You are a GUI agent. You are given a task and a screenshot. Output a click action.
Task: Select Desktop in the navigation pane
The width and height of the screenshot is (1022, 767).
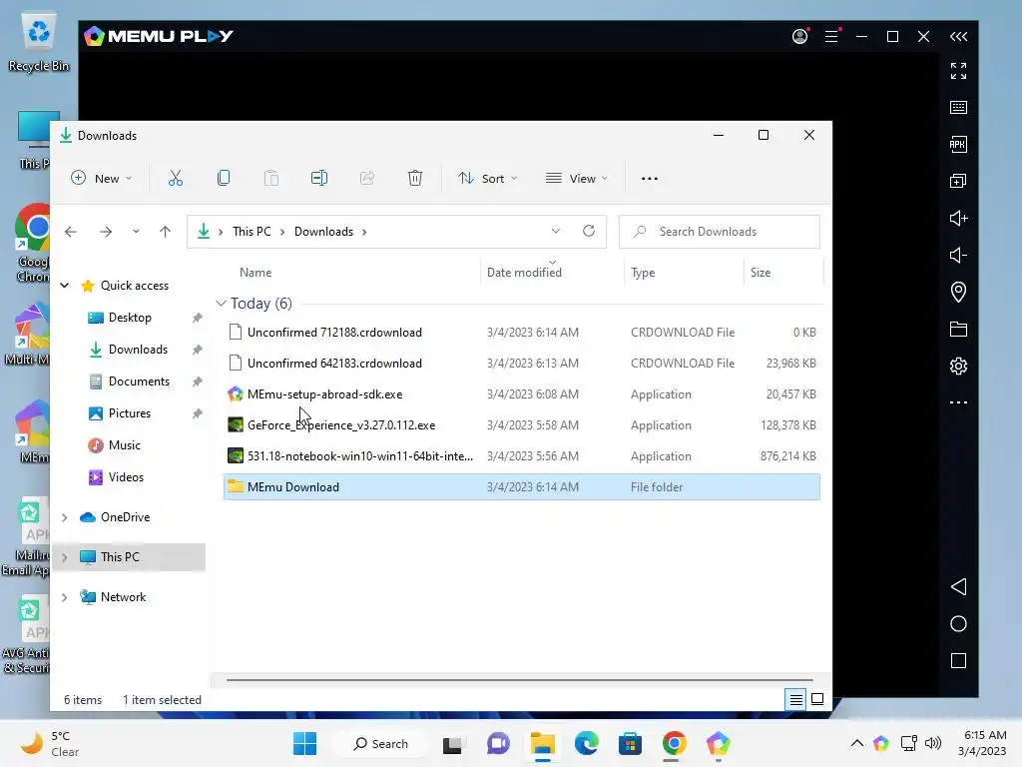(130, 318)
